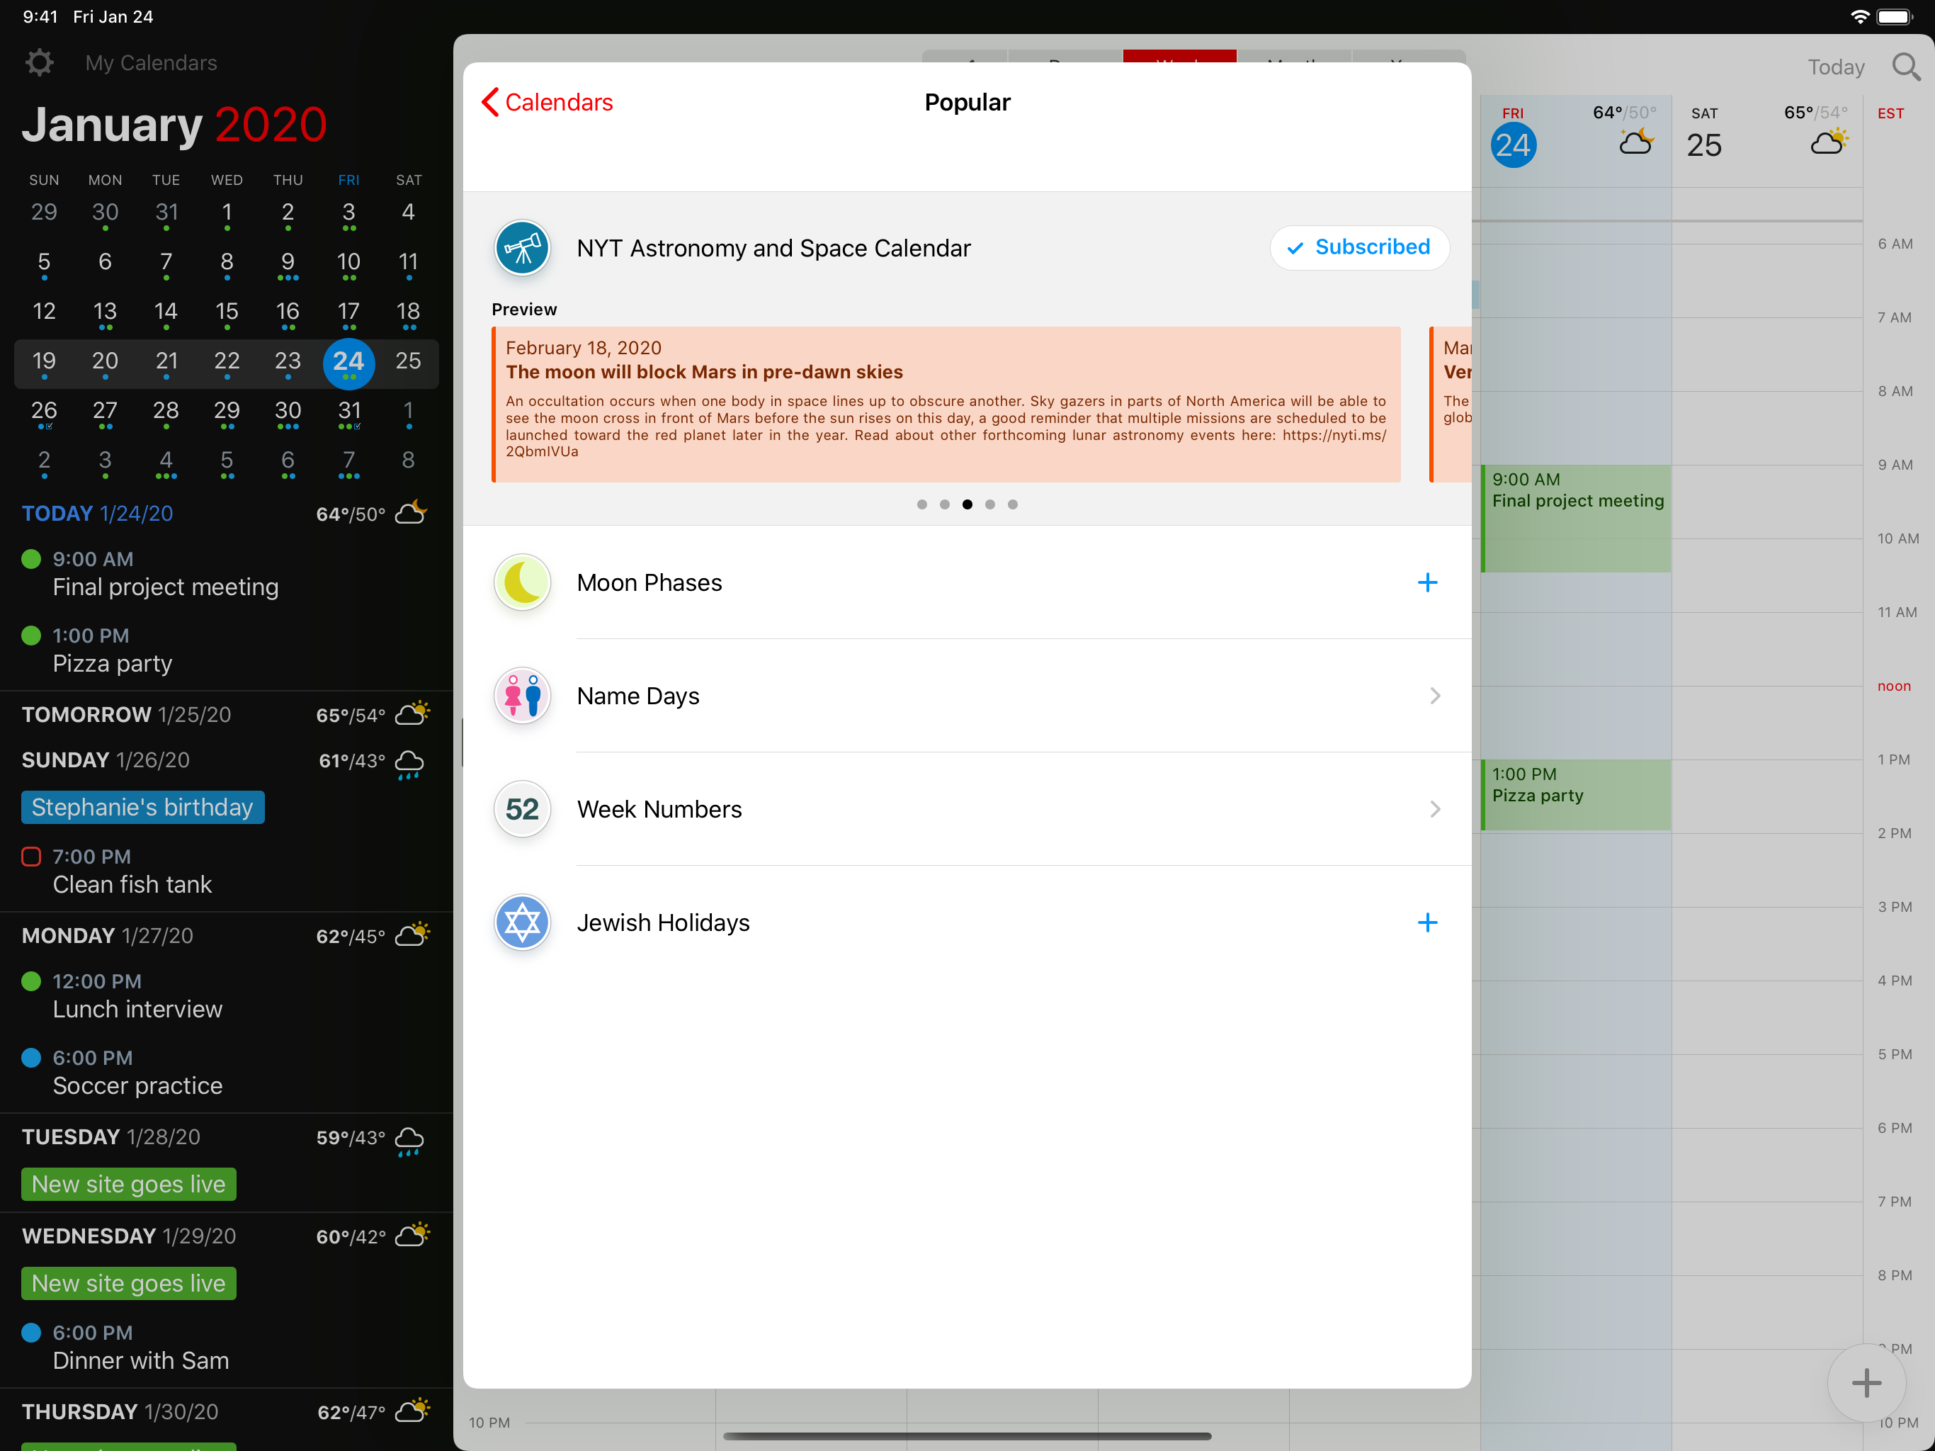1935x1451 pixels.
Task: Add Moon Phases calendar with plus
Action: [1426, 583]
